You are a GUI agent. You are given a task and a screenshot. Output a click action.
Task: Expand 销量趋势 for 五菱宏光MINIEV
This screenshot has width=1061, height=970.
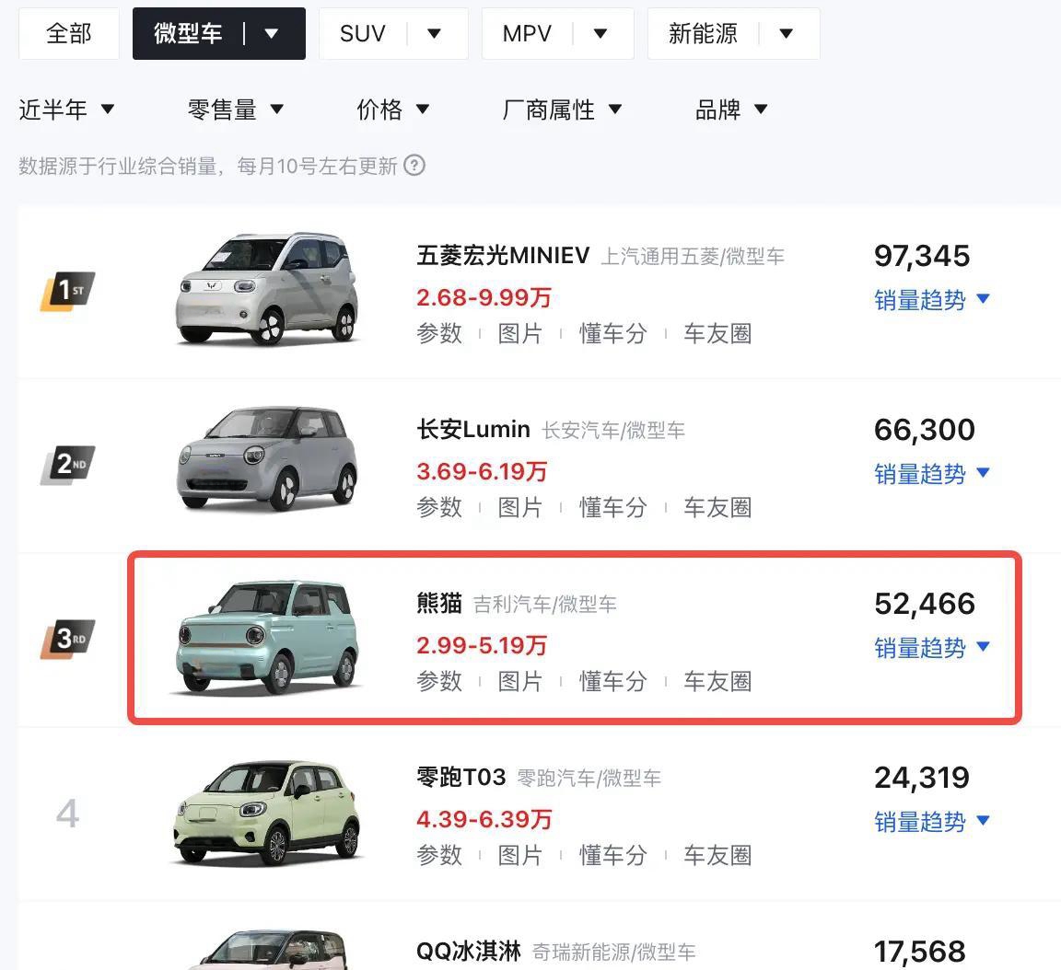pos(932,300)
